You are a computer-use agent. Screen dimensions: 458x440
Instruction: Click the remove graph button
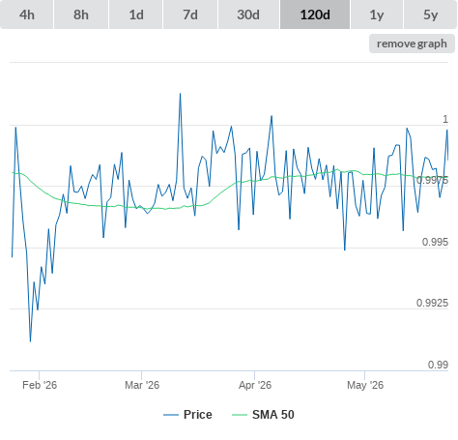[x=412, y=44]
